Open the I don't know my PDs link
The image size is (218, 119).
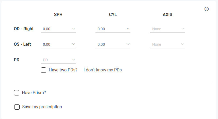[103, 70]
